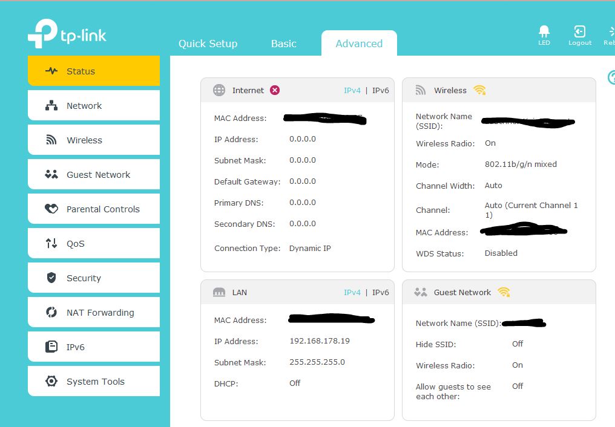Click the System Tools gear icon
The height and width of the screenshot is (427, 615).
(x=51, y=381)
